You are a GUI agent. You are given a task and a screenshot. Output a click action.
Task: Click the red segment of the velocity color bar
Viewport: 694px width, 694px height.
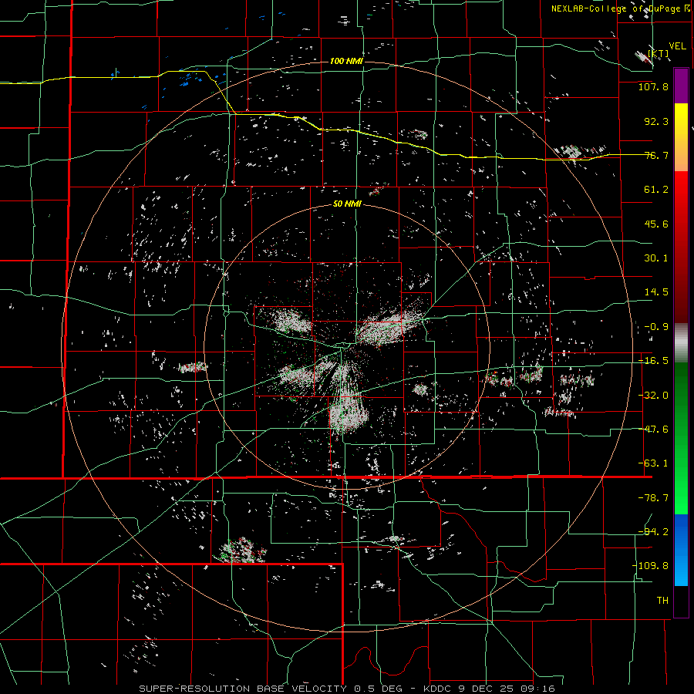681,247
